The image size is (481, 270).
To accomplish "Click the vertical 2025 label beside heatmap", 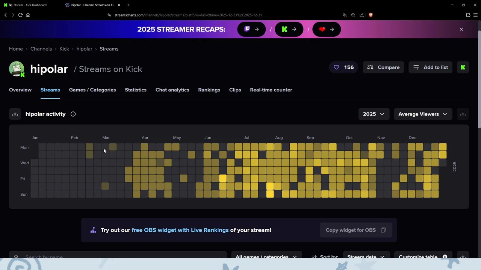I will [454, 166].
